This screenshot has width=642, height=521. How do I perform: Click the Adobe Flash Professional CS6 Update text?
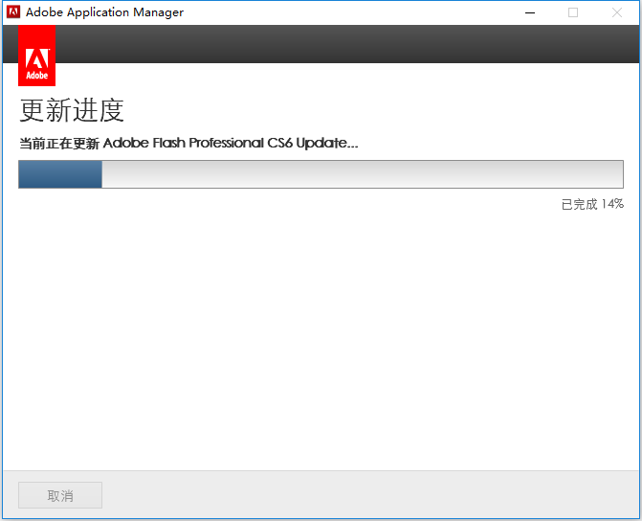[230, 143]
